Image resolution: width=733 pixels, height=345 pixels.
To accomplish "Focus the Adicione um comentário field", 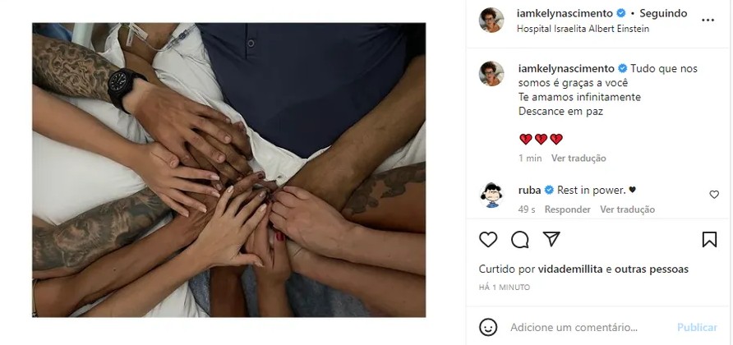I will pos(574,327).
